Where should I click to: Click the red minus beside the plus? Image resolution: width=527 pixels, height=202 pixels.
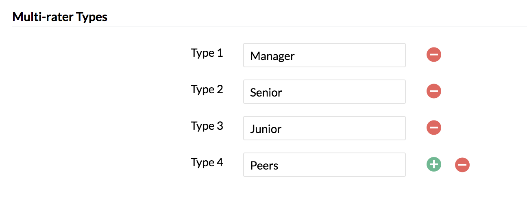click(462, 165)
